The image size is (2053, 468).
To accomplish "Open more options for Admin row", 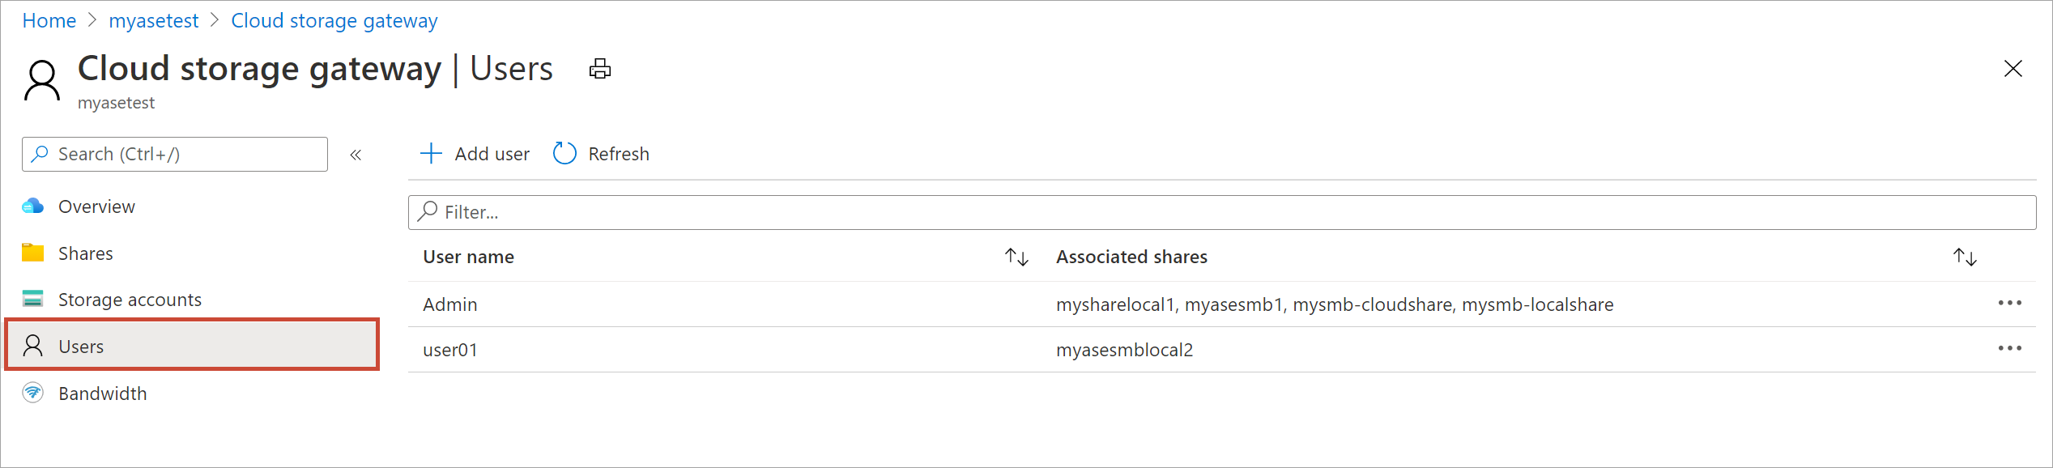I will coord(2009,304).
